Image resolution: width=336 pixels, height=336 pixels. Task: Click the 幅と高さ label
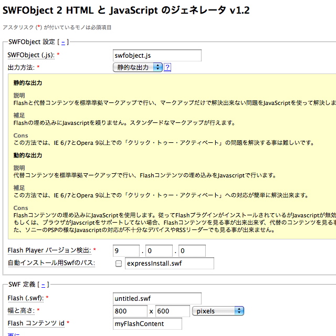24,311
